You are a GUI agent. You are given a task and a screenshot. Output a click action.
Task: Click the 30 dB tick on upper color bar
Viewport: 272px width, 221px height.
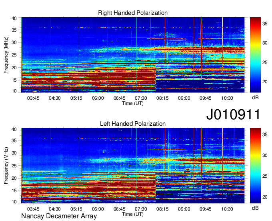pyautogui.click(x=265, y=43)
